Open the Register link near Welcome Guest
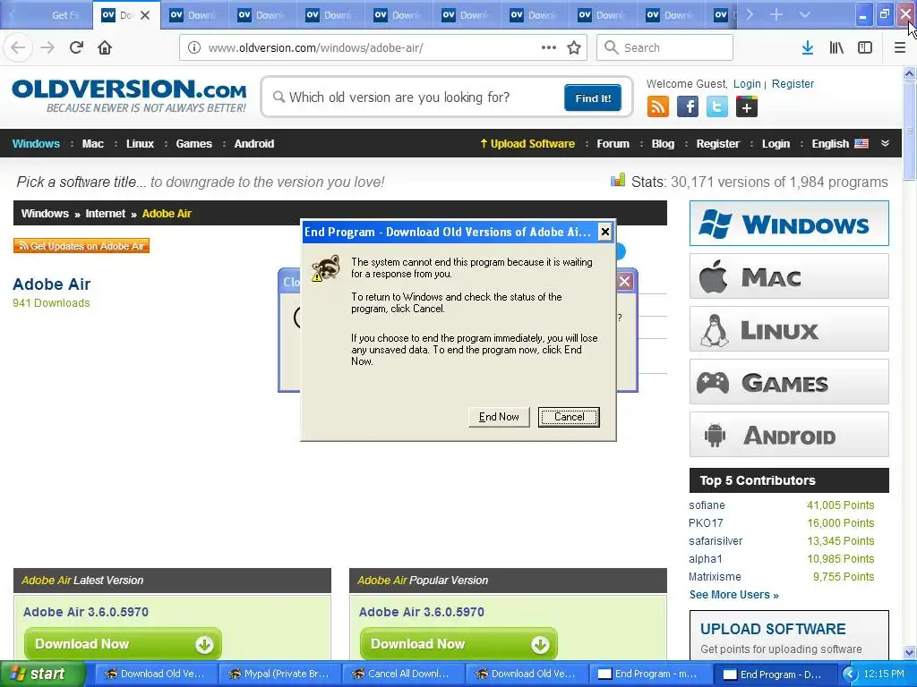This screenshot has width=917, height=687. 793,84
